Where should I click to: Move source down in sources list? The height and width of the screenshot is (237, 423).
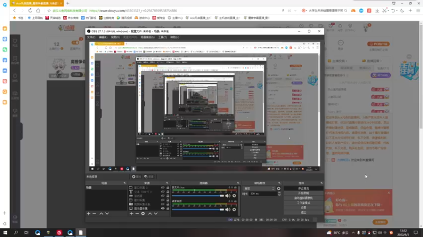pos(155,214)
